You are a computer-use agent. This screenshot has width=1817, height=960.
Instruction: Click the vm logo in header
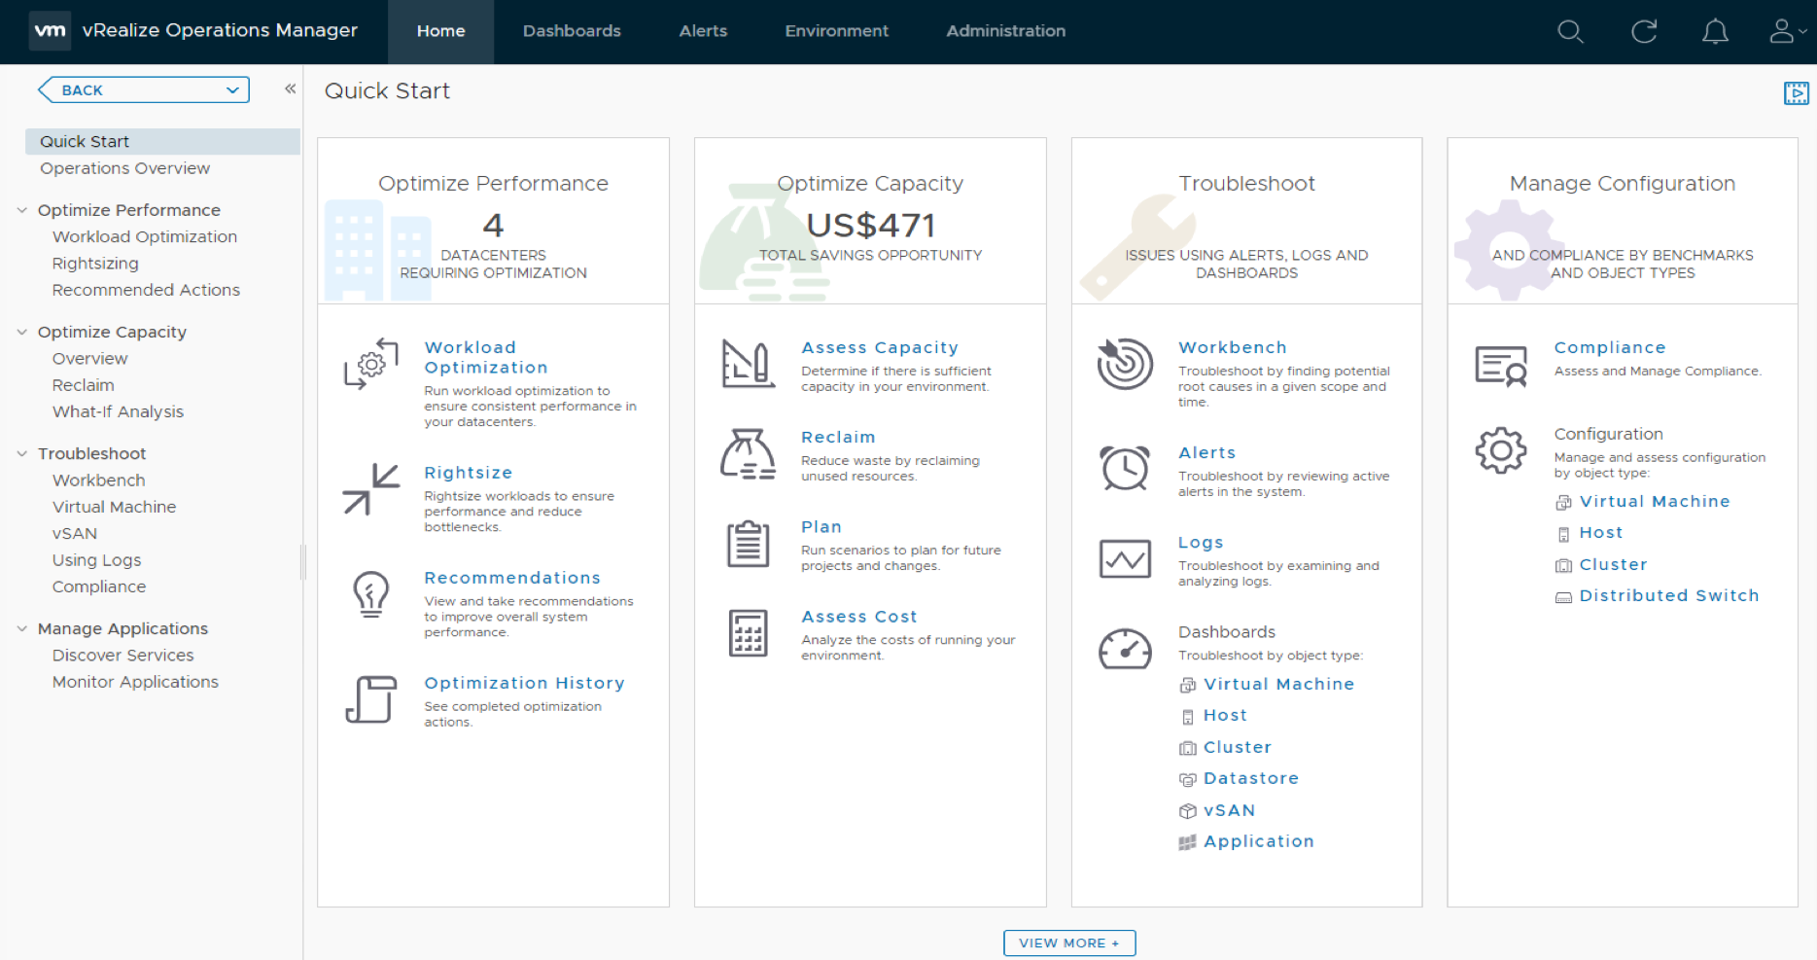50,31
